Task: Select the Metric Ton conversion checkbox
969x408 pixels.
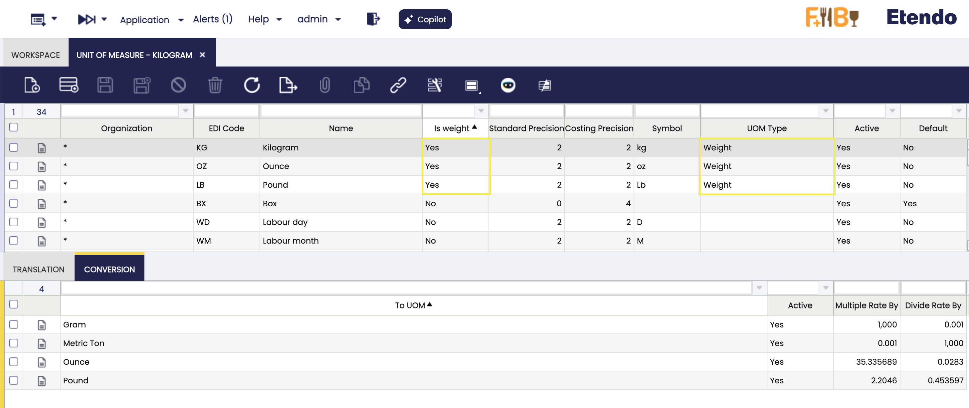Action: [x=14, y=343]
